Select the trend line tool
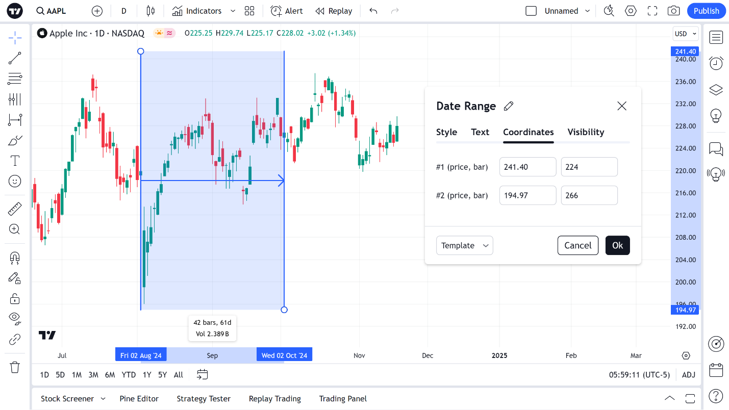The height and width of the screenshot is (410, 729). point(15,58)
